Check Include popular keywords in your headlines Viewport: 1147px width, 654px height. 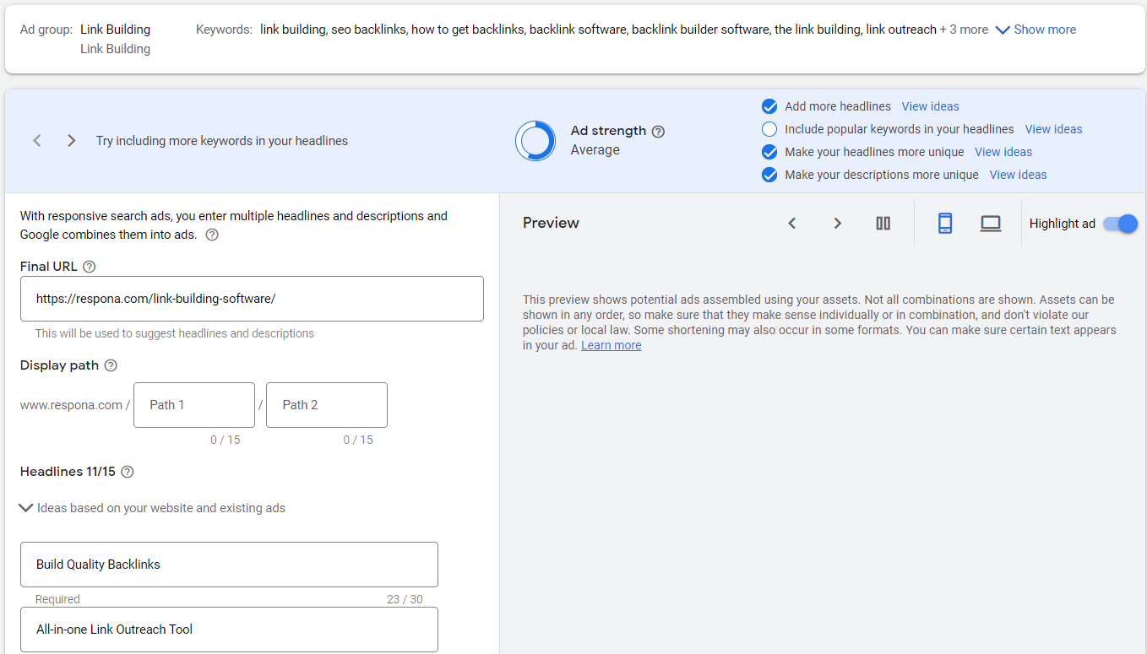click(769, 129)
